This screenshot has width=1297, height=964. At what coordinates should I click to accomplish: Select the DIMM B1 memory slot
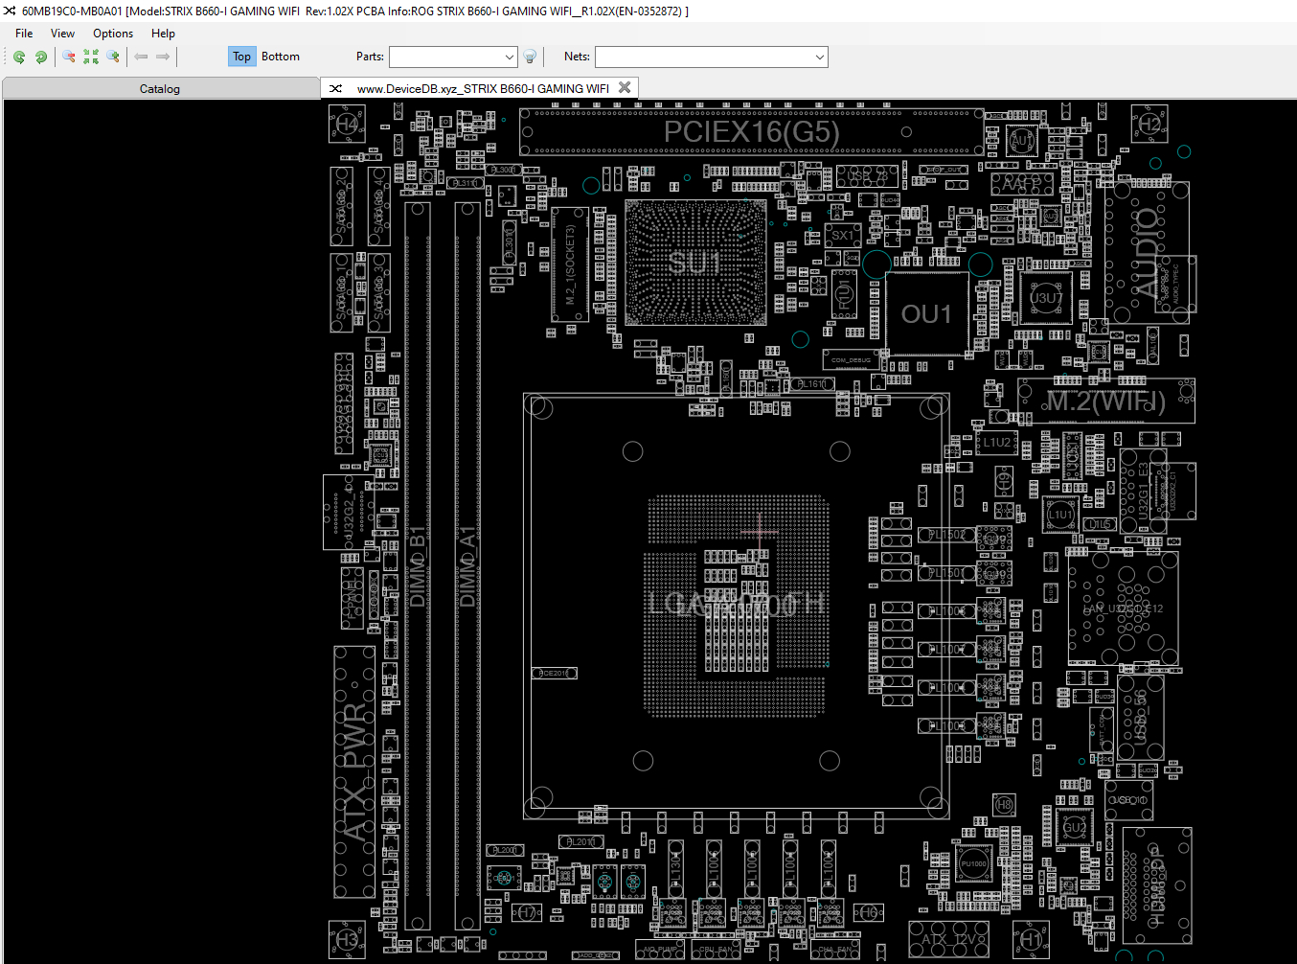click(417, 565)
